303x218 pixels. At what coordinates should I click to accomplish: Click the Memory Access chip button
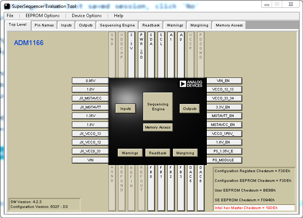158,127
